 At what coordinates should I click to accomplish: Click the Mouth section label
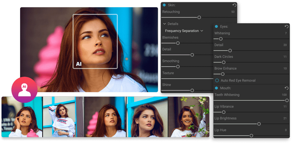225,88
